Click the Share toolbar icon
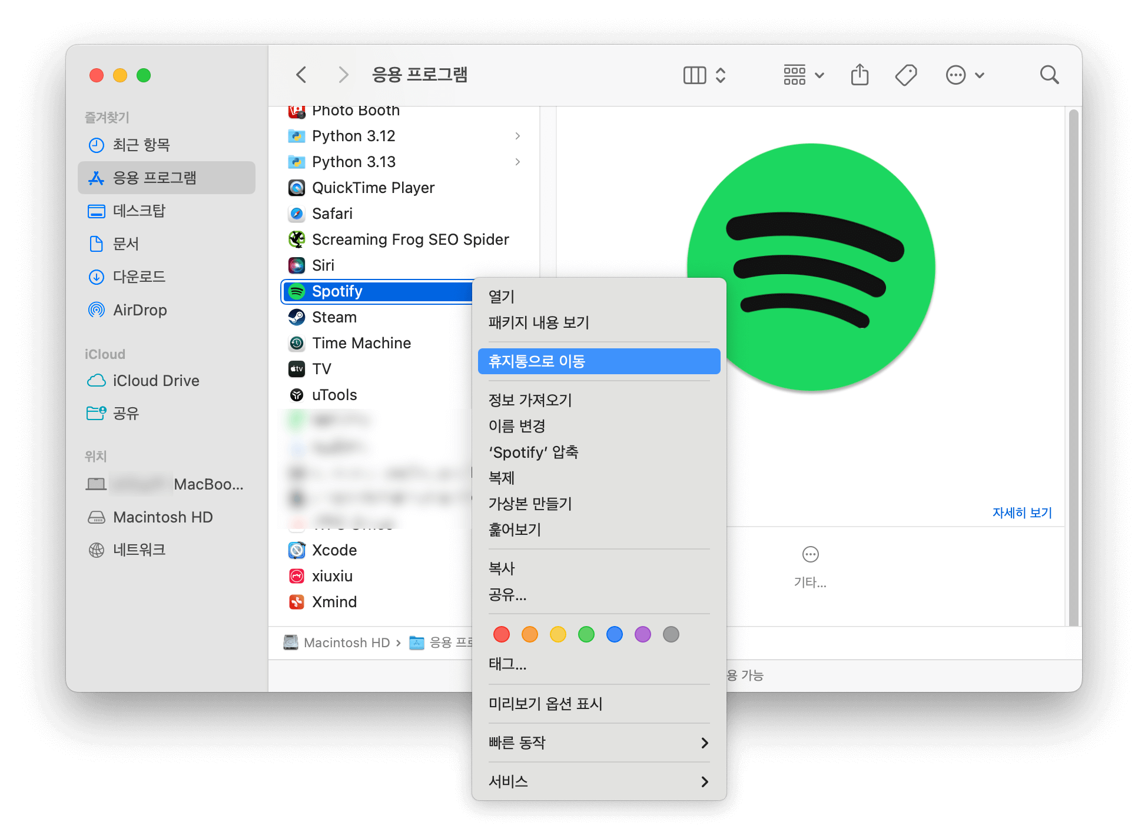 click(860, 75)
